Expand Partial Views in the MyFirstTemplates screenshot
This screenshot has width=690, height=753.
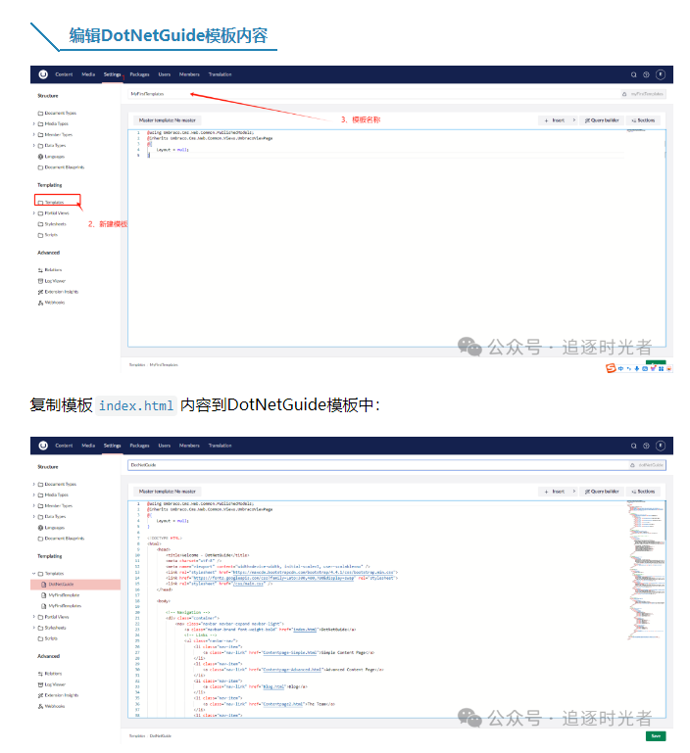click(x=33, y=213)
